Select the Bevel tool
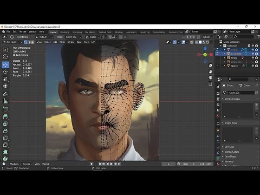 click(5, 131)
